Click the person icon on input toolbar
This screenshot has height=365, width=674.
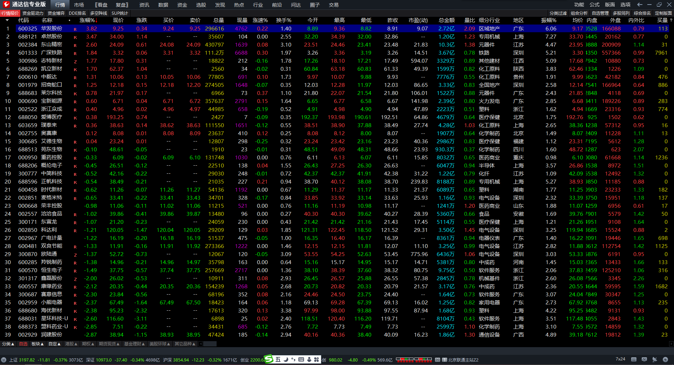309,359
